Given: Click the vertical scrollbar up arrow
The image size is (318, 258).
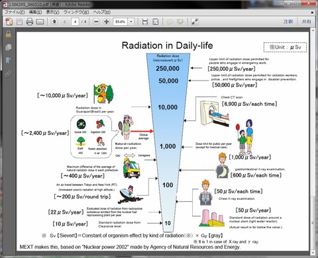Looking at the screenshot, I should pyautogui.click(x=313, y=30).
